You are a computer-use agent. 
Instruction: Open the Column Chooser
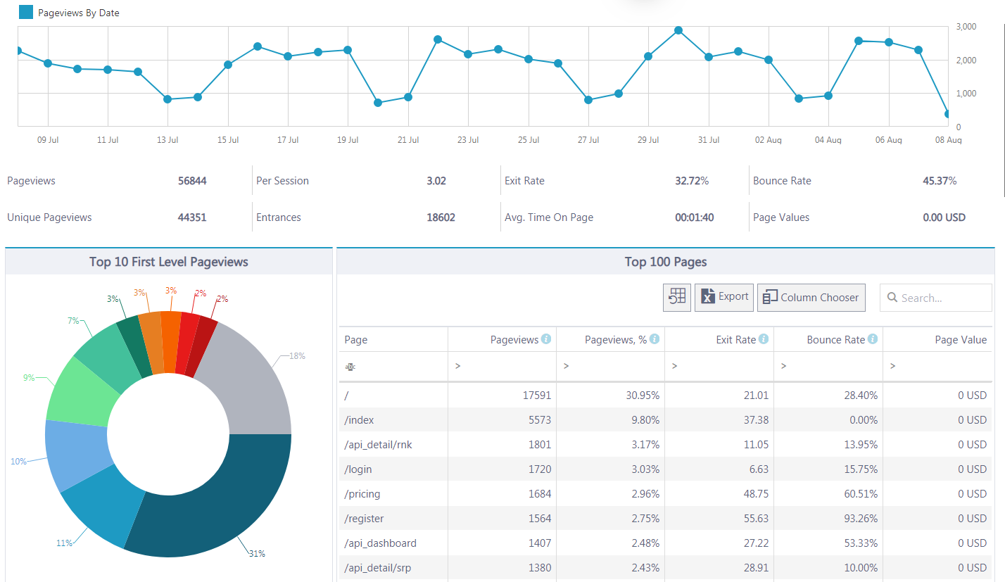pyautogui.click(x=811, y=298)
